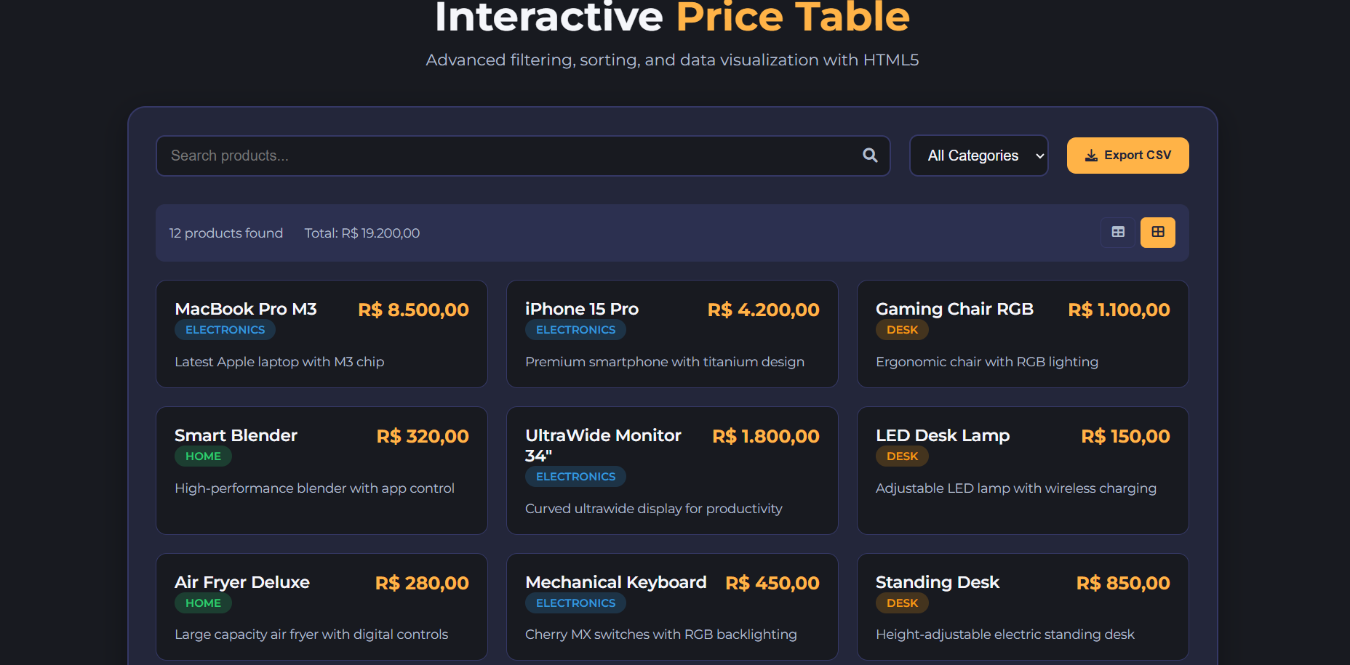The width and height of the screenshot is (1350, 665).
Task: Click the Electronics tag on MacBook Pro
Action: [225, 330]
